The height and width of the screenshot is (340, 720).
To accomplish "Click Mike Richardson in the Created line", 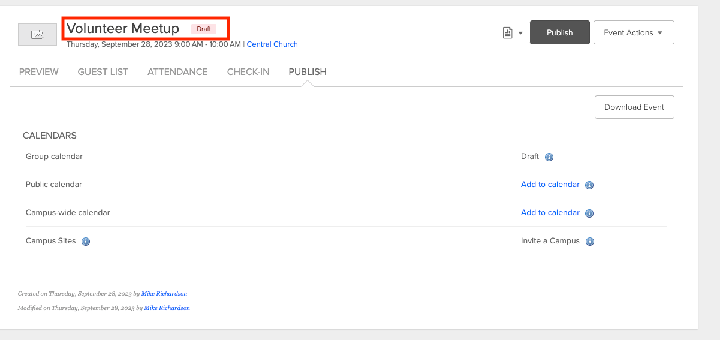I will [164, 294].
